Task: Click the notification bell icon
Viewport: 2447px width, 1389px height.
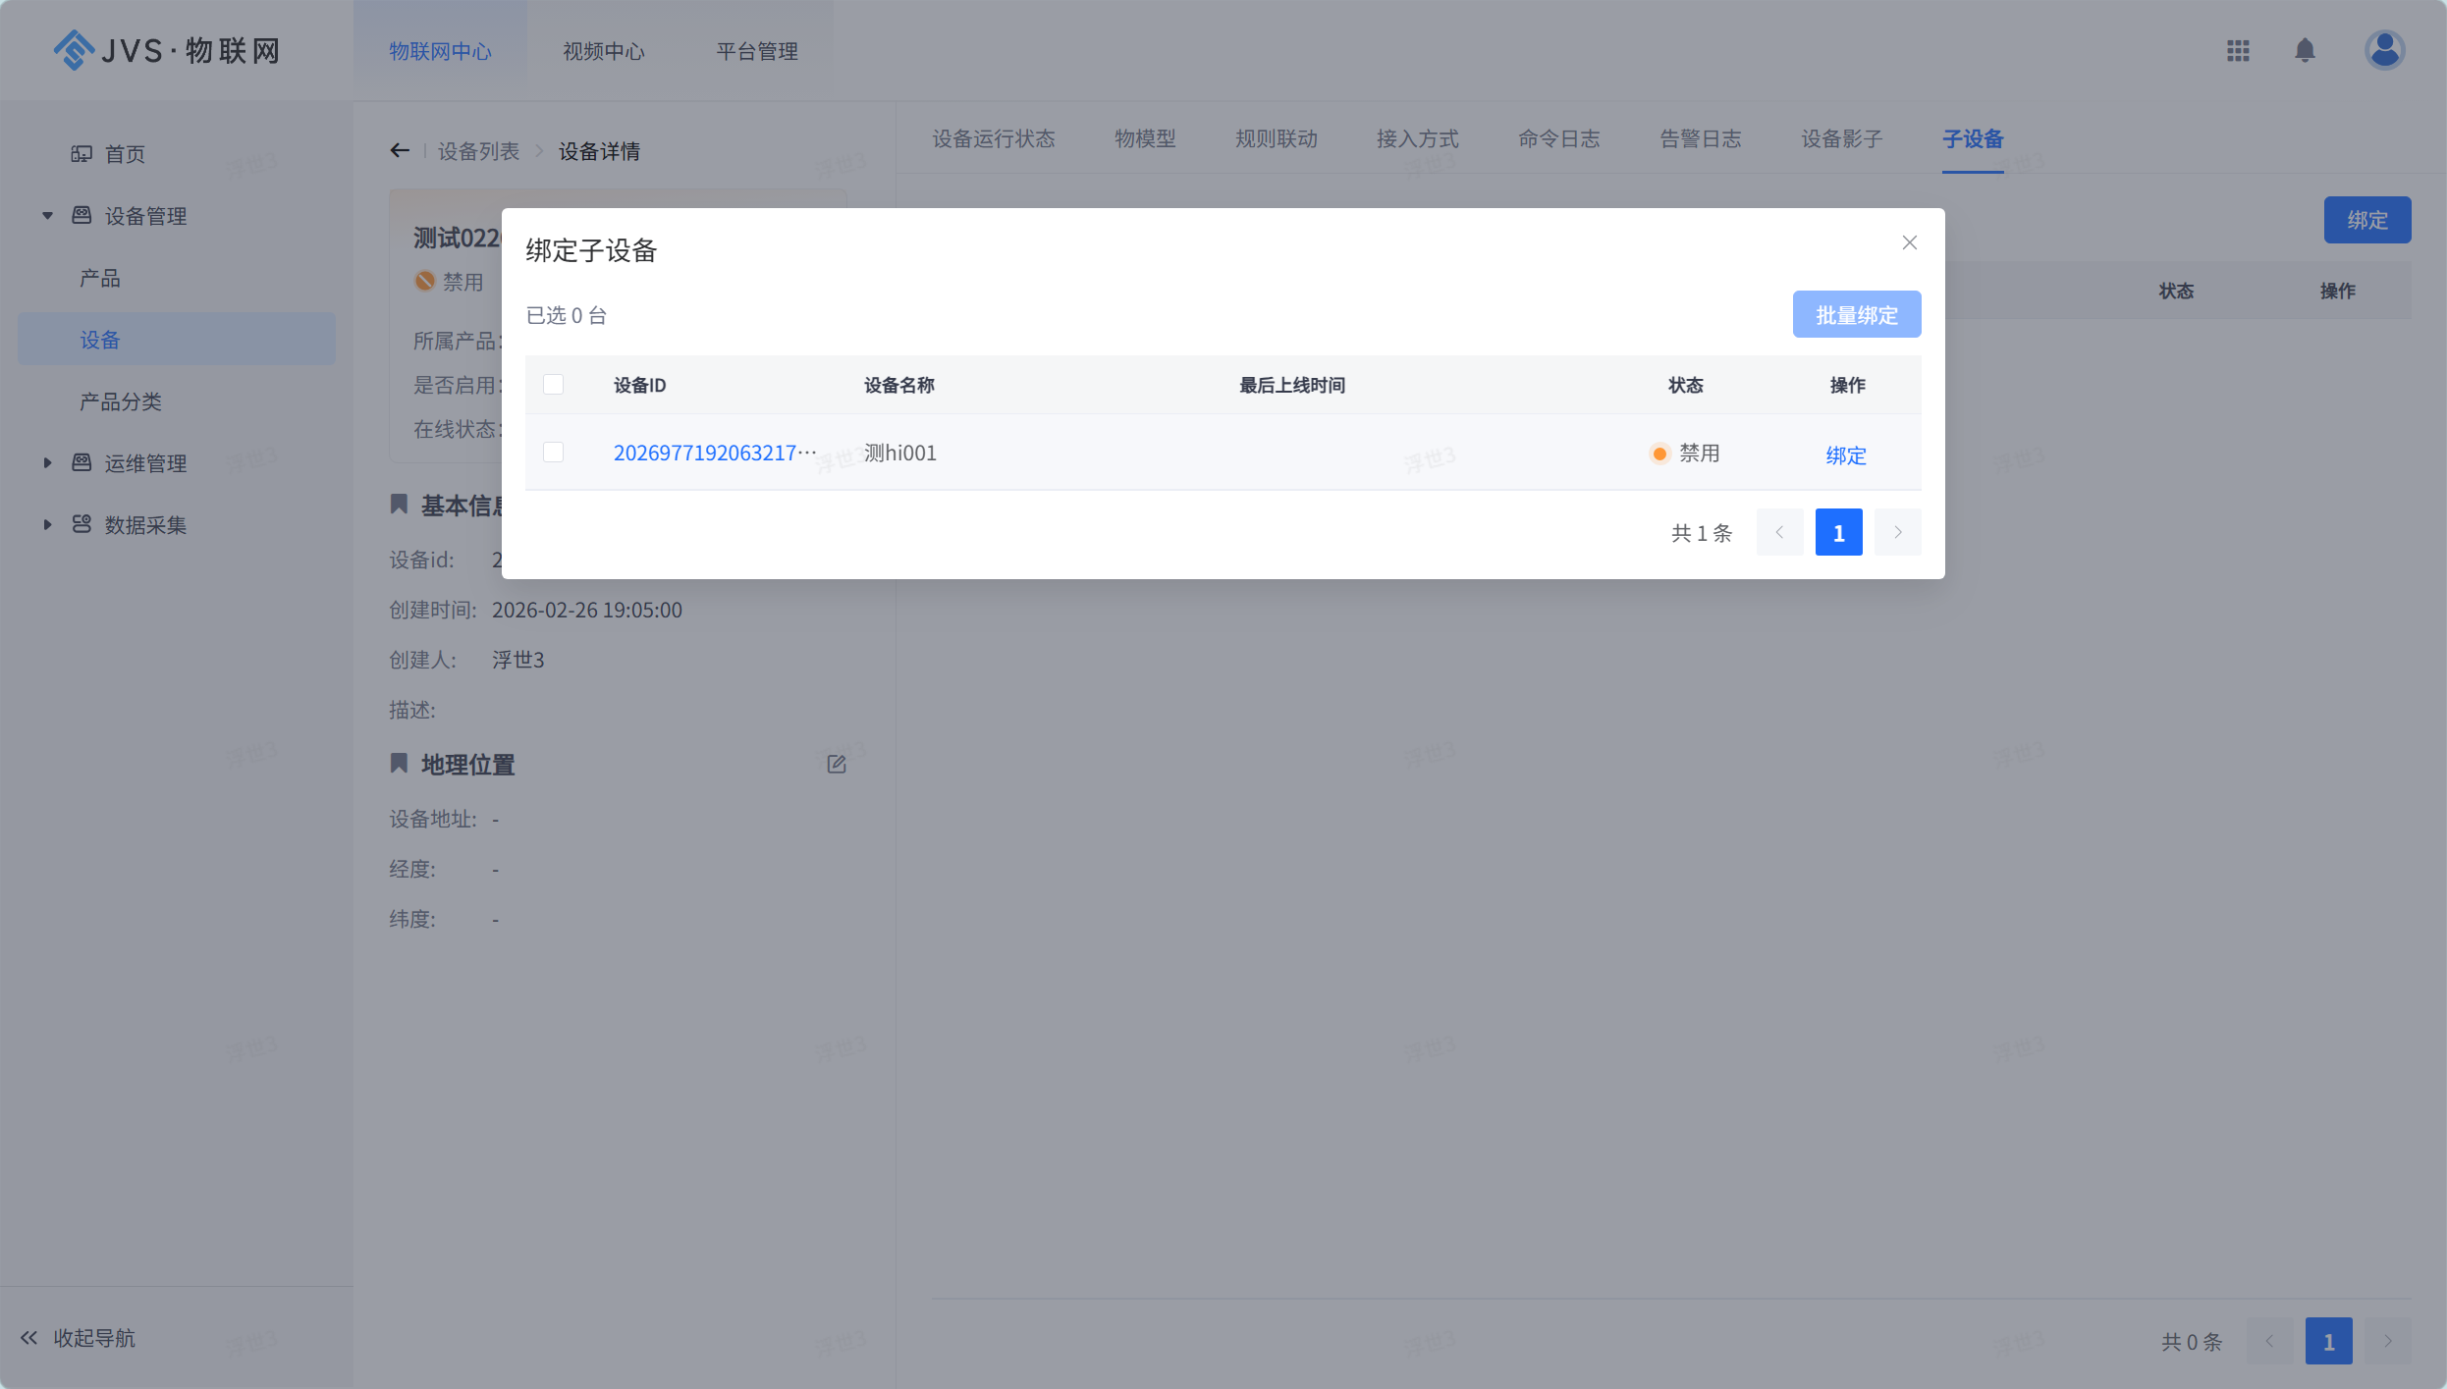Action: (2305, 51)
